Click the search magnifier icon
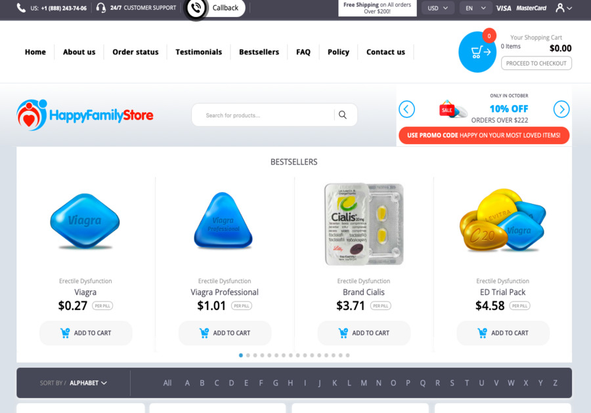Screen dimensions: 591x413 pyautogui.click(x=342, y=115)
